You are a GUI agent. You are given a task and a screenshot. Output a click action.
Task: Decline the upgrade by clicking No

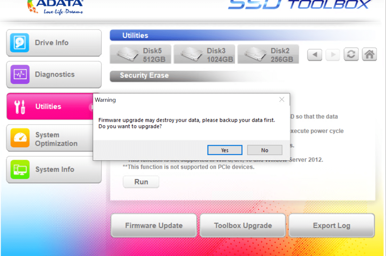coord(265,150)
